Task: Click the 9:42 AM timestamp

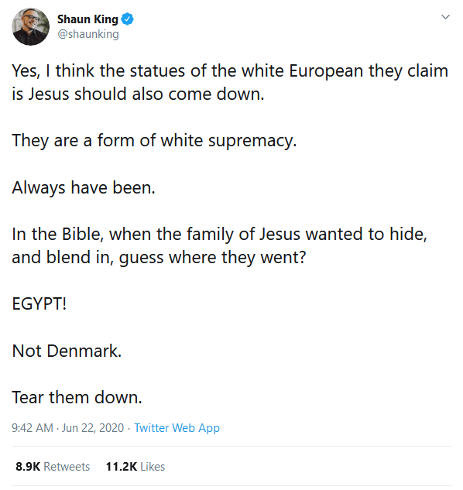Action: click(33, 427)
